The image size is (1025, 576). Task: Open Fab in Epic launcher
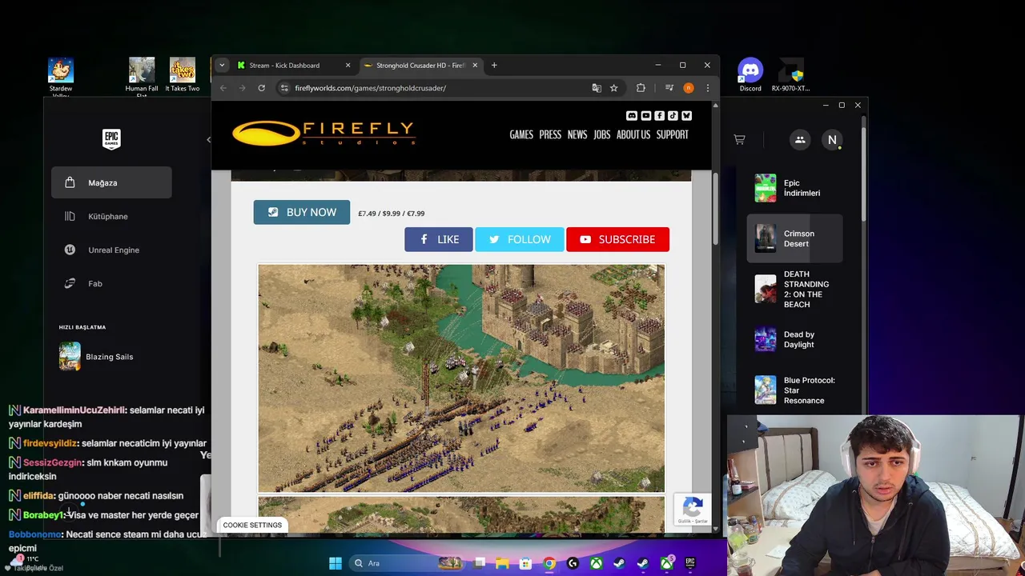pos(111,283)
